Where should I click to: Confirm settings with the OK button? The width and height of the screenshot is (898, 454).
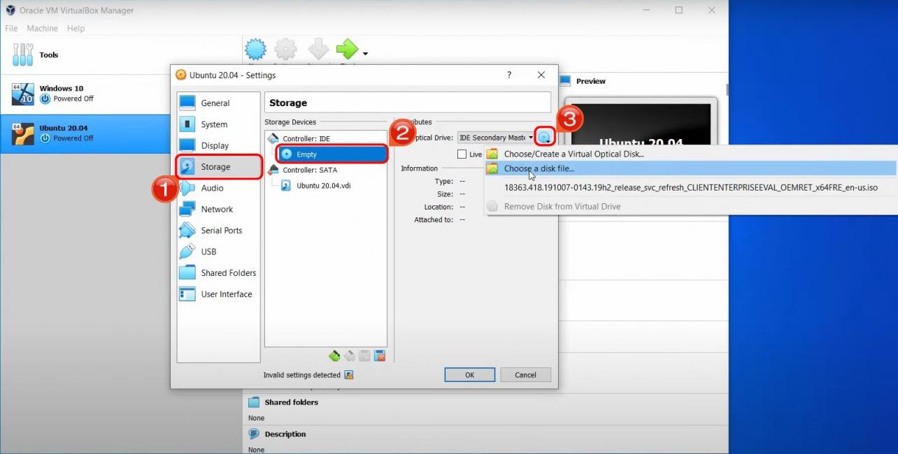click(469, 374)
